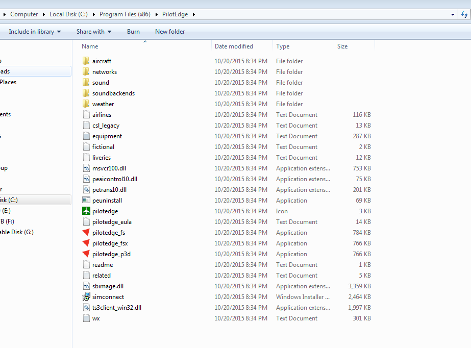Open the aircraft folder icon
471x348 pixels.
[x=86, y=61]
